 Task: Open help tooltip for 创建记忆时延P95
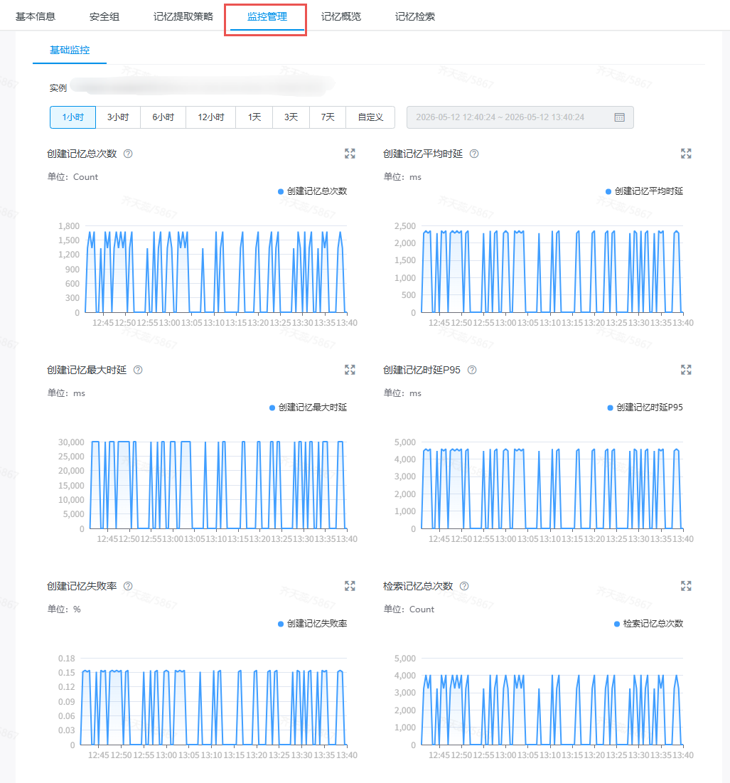(x=472, y=370)
